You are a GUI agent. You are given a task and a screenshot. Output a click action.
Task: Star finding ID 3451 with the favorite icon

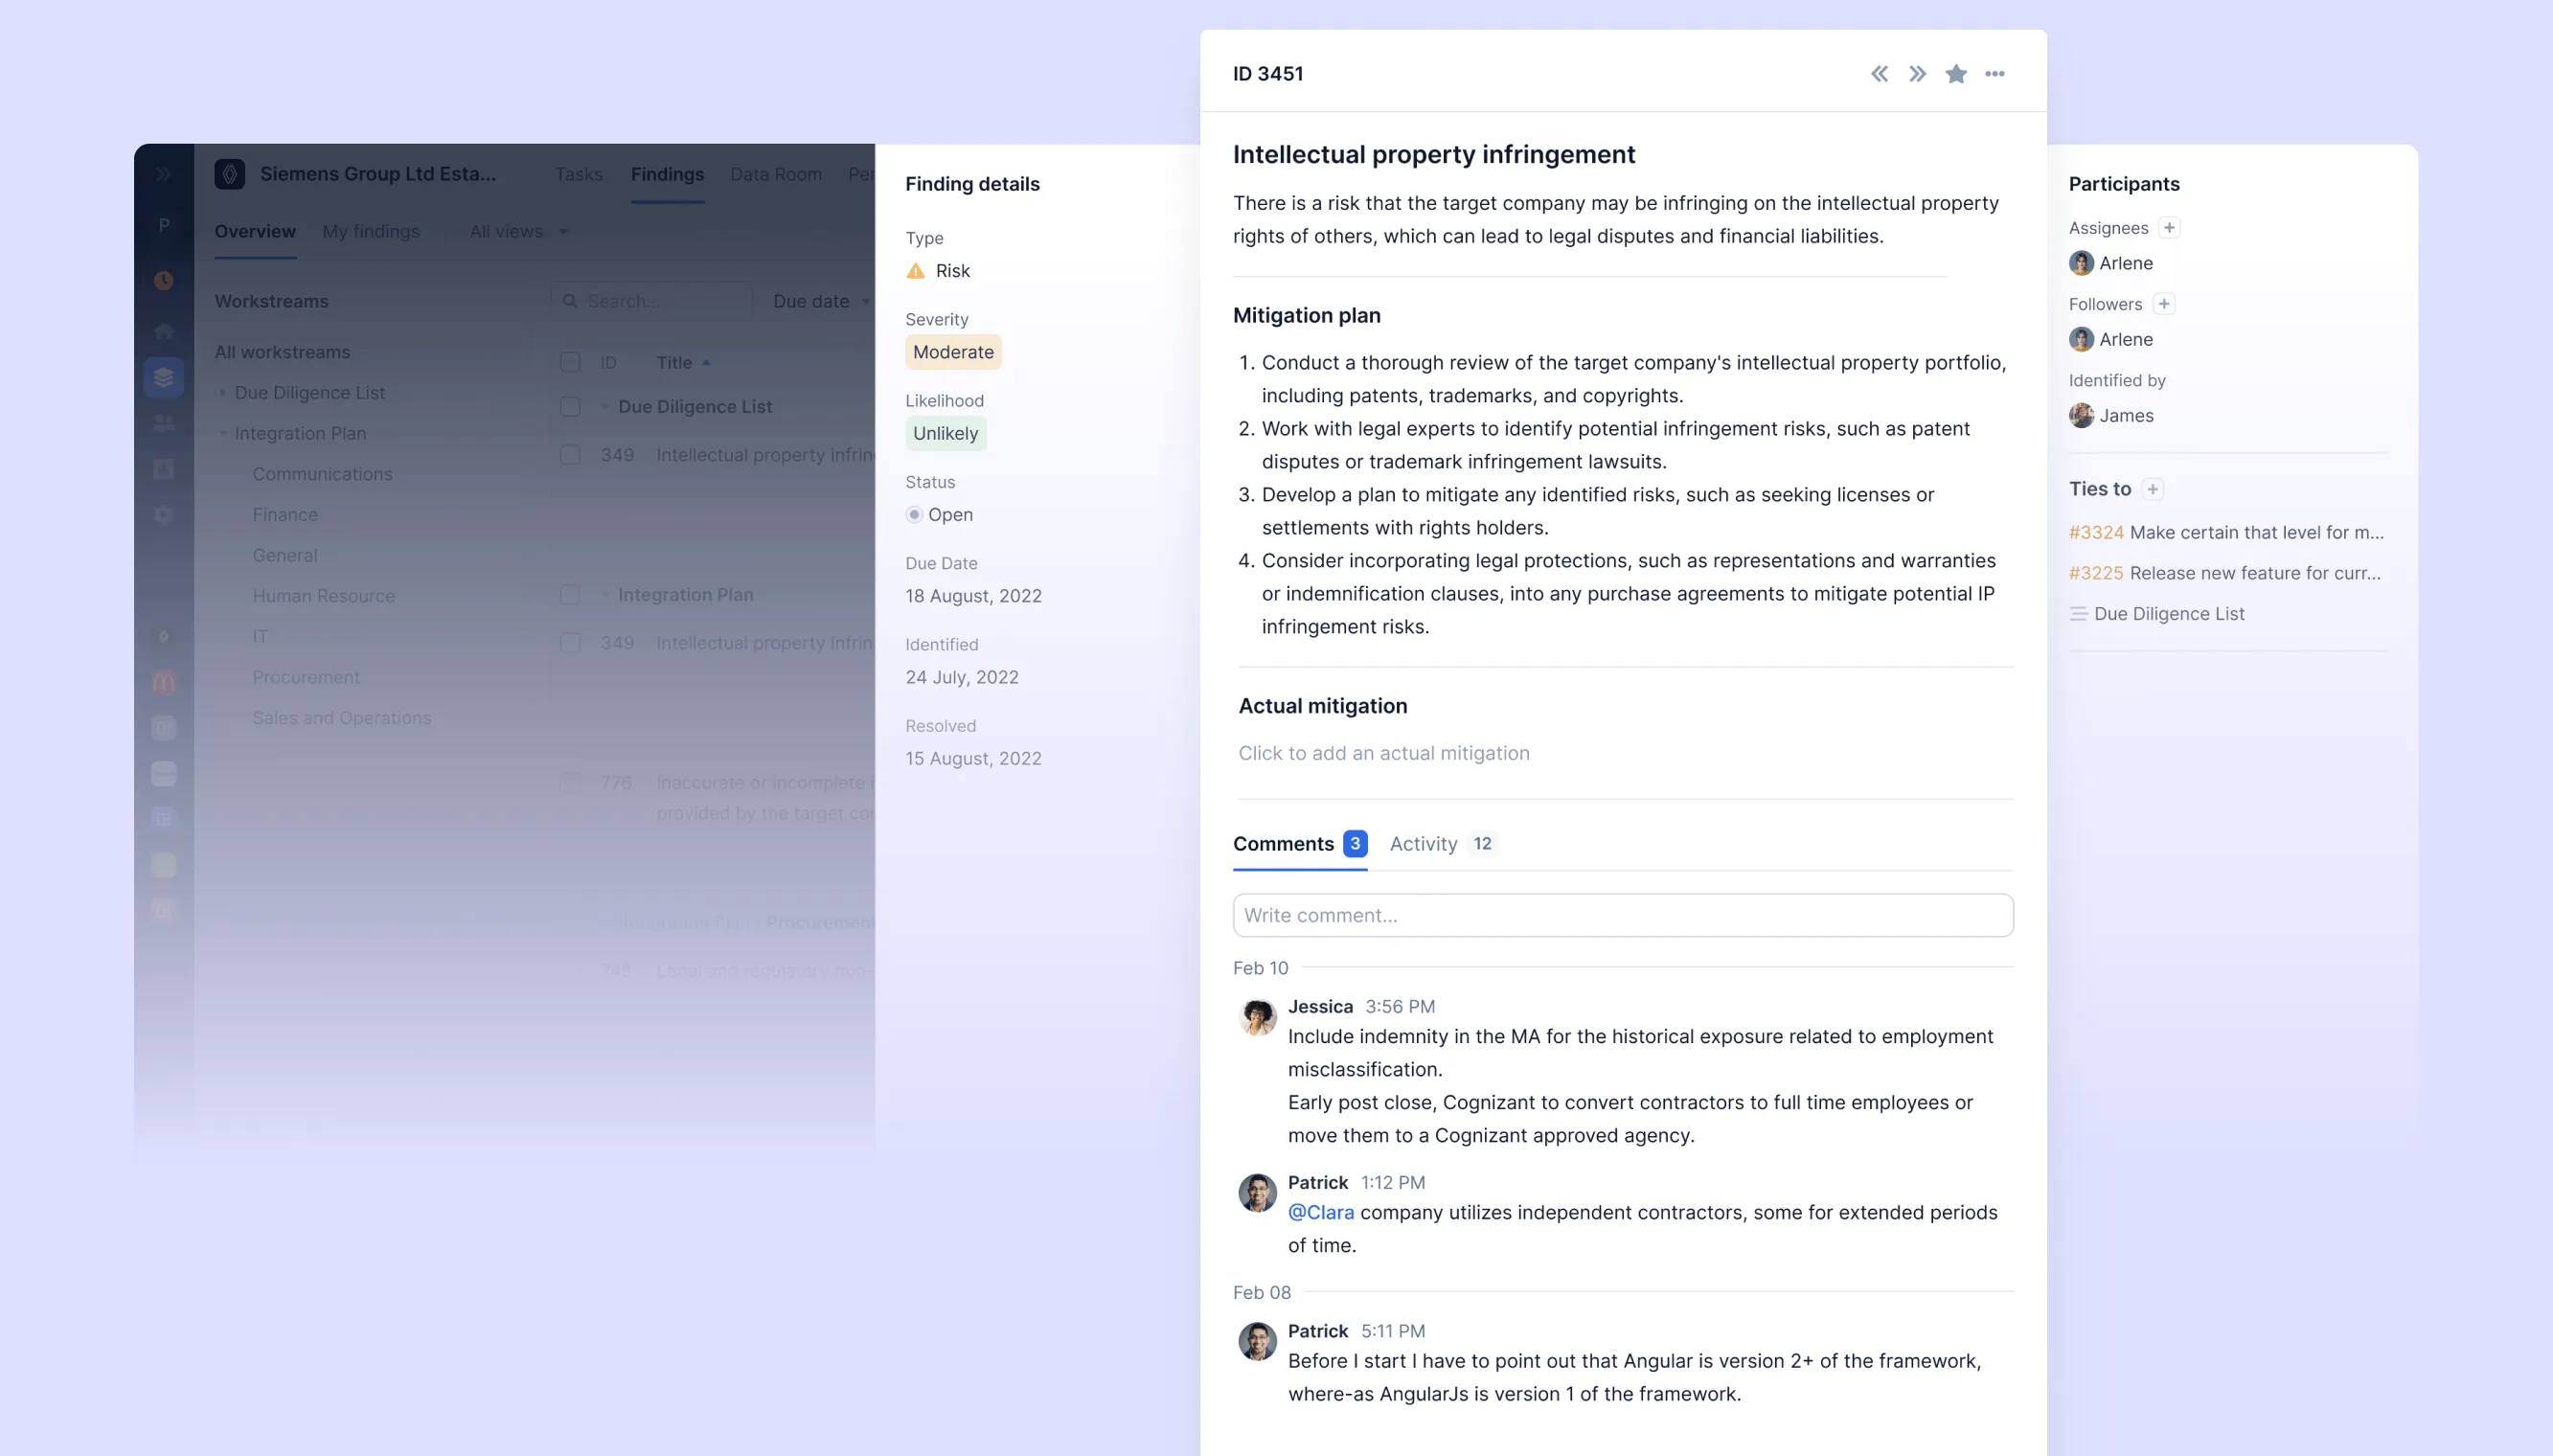[x=1955, y=73]
